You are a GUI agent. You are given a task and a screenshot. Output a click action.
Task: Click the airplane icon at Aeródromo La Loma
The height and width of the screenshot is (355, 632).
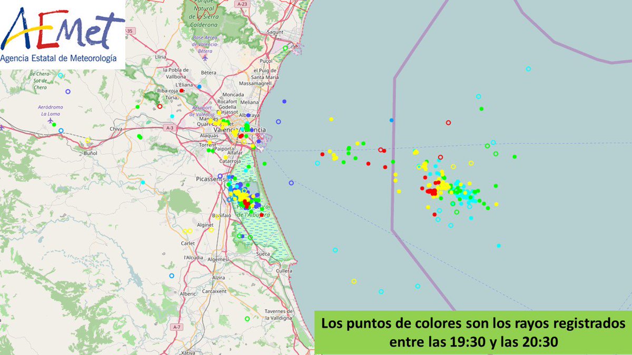(x=51, y=120)
